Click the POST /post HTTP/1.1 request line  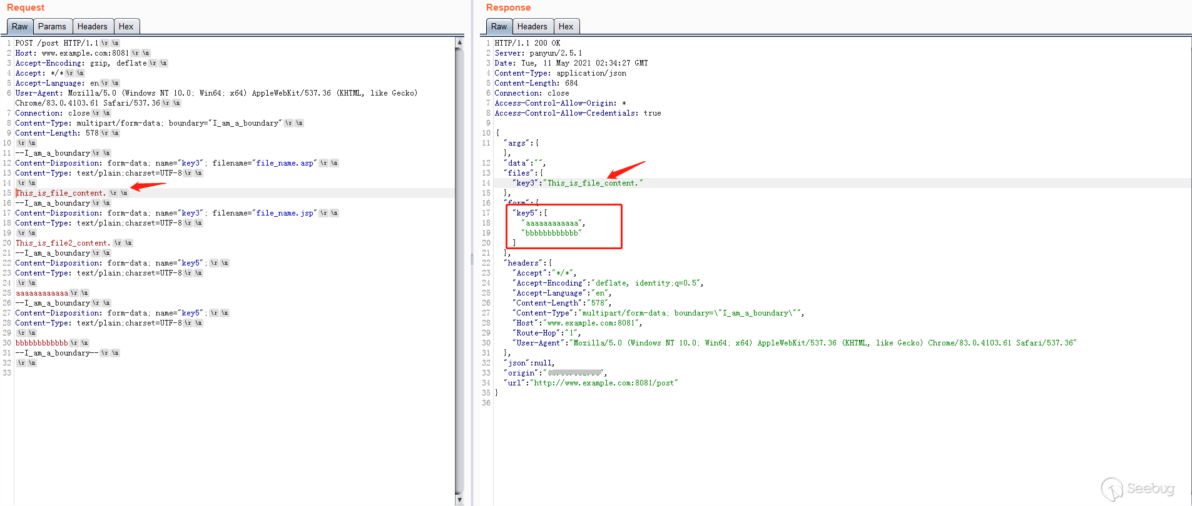click(56, 43)
